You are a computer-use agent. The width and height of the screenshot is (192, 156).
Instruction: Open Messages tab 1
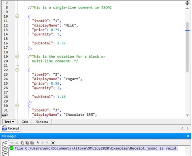click(x=5, y=144)
